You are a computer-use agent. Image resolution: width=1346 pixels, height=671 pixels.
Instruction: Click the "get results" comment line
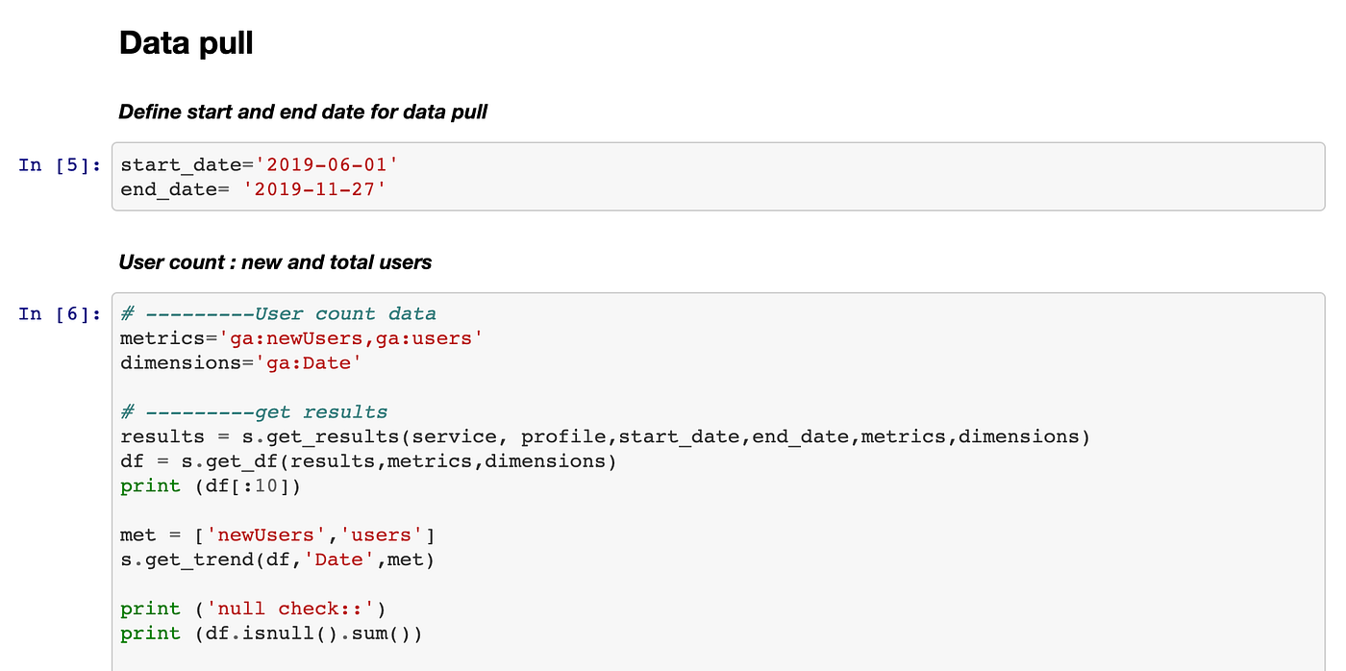pyautogui.click(x=254, y=412)
